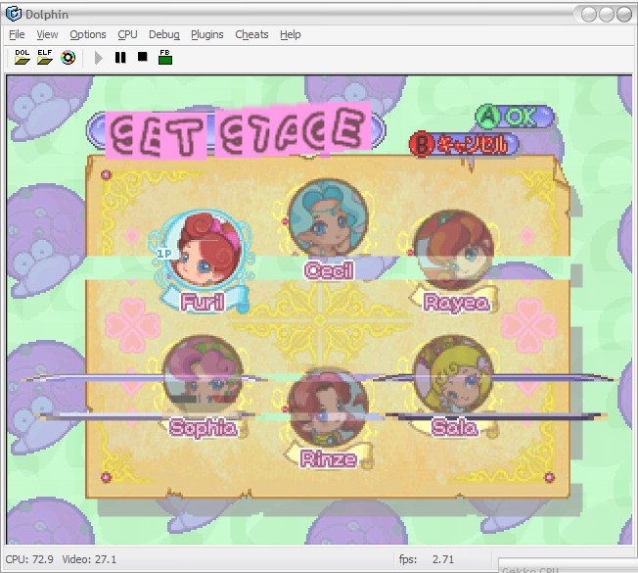
Task: Minimize the Dolphin window
Action: [x=589, y=15]
